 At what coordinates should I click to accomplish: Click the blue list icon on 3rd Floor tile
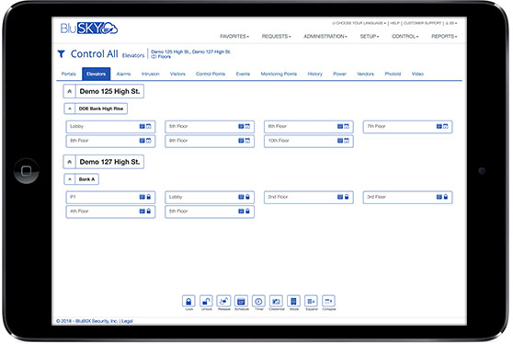pos(439,197)
